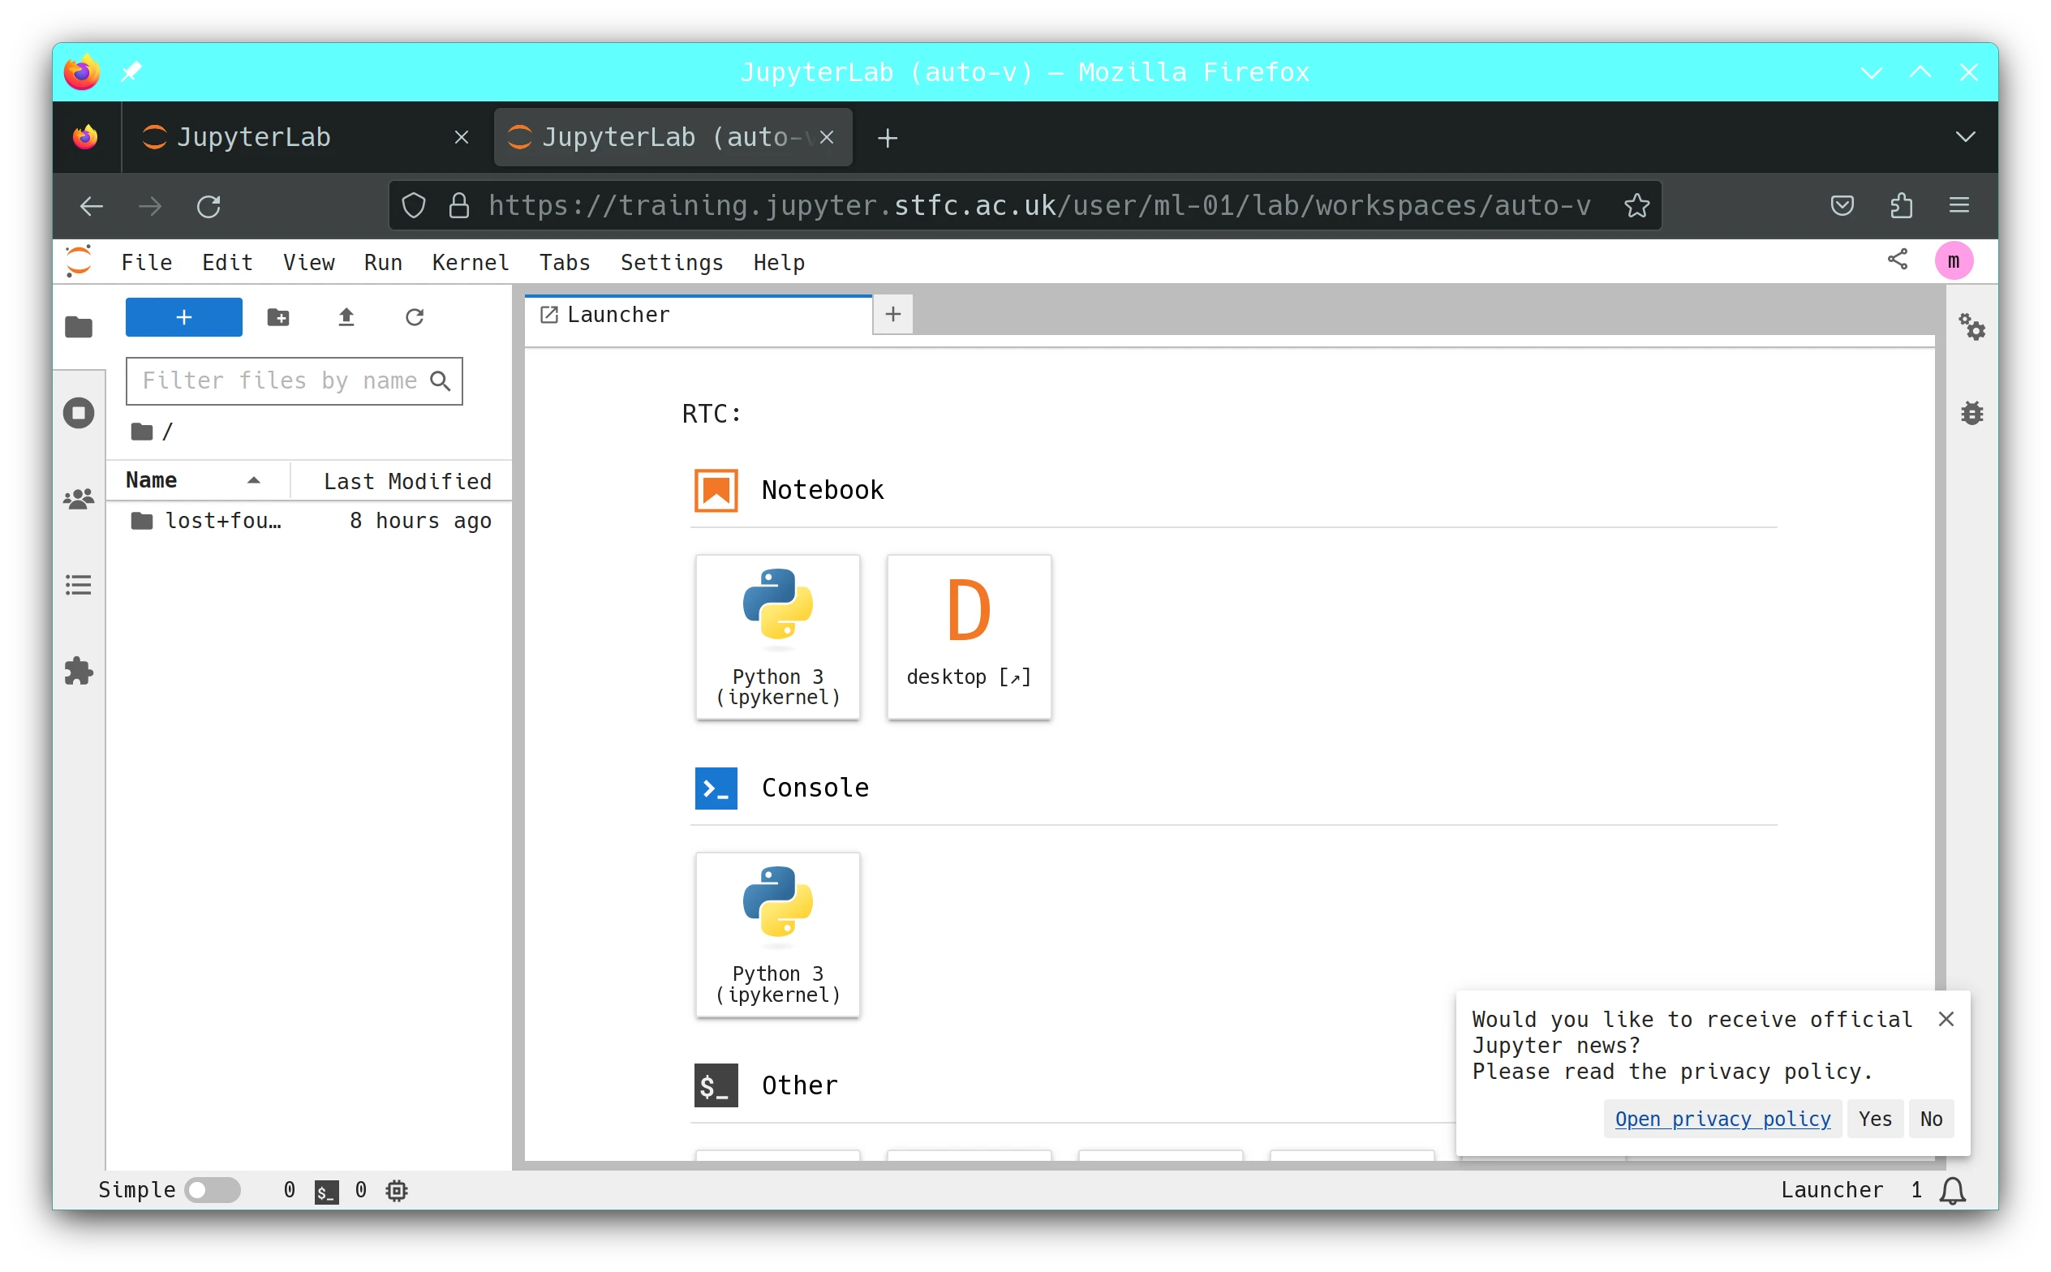This screenshot has height=1272, width=2051.
Task: Open the debugger bug icon panel
Action: pos(1971,413)
